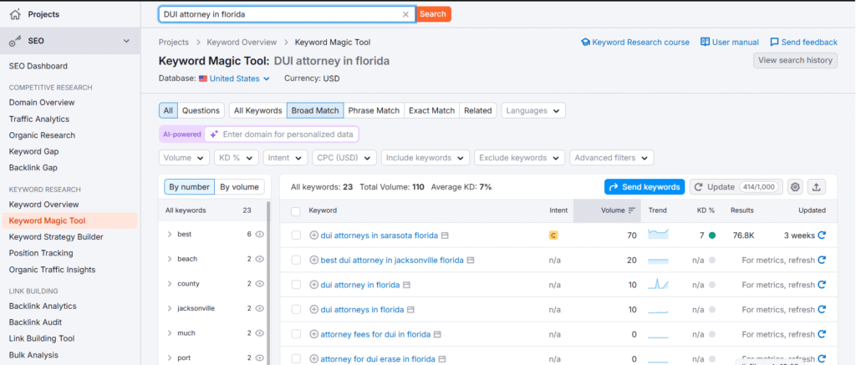The image size is (856, 365).
Task: Click plus icon beside attorney fees for dui in florida
Action: 314,334
